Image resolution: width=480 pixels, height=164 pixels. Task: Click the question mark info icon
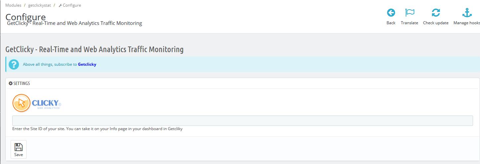pos(14,64)
